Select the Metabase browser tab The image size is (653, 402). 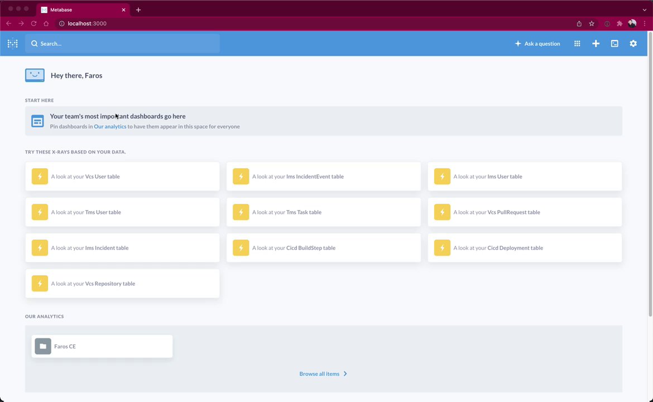click(83, 9)
